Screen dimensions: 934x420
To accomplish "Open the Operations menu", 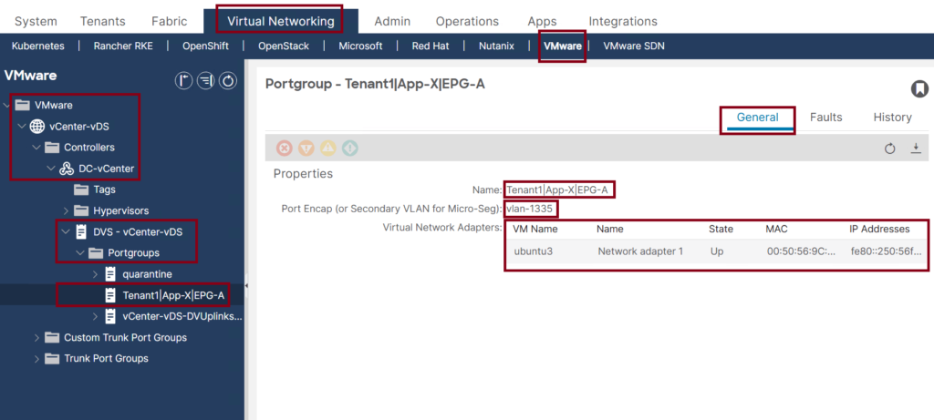I will (x=467, y=22).
